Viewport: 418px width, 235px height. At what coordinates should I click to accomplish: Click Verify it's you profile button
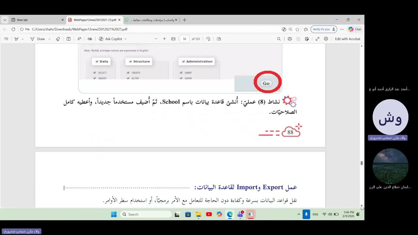click(x=324, y=29)
